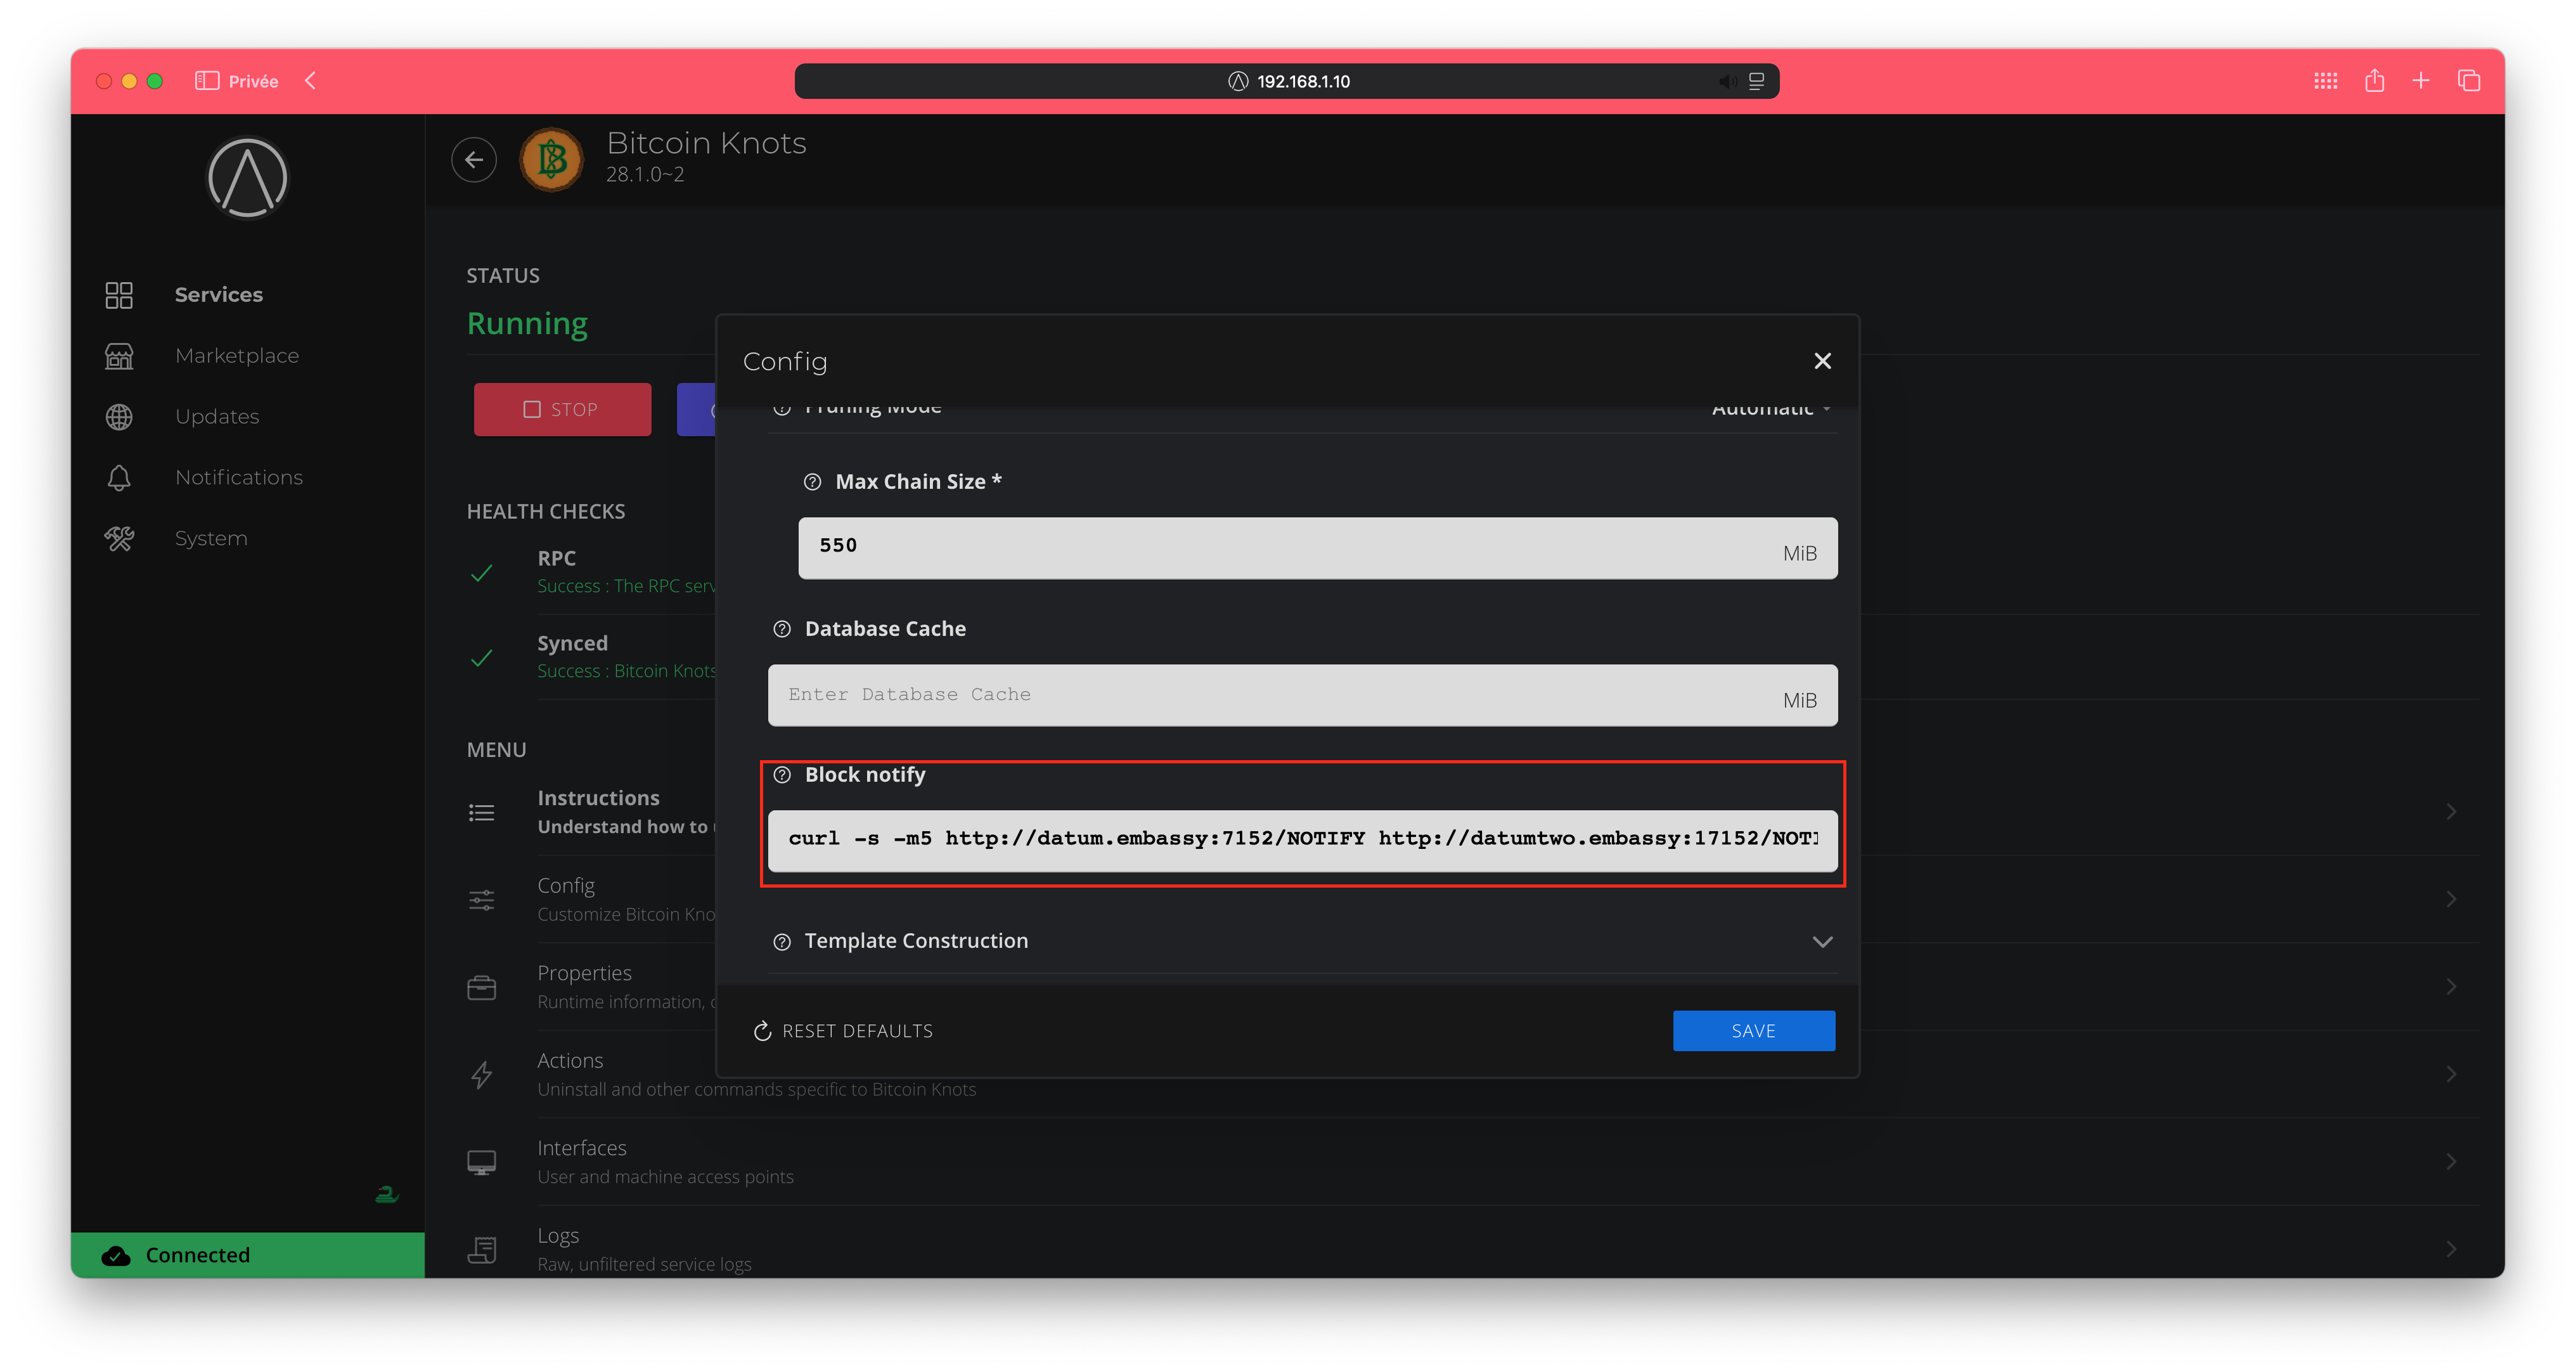Open the Pruning Mode Automatic dropdown
The width and height of the screenshot is (2576, 1372).
pos(1770,410)
